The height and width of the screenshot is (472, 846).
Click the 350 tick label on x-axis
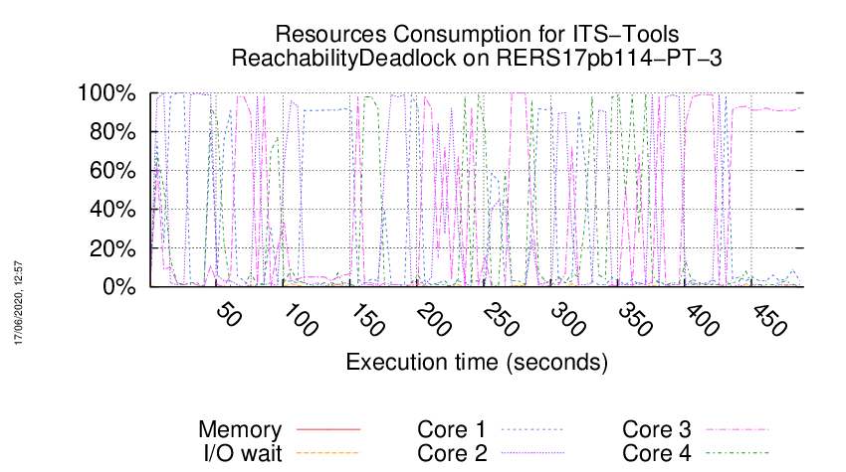[635, 320]
